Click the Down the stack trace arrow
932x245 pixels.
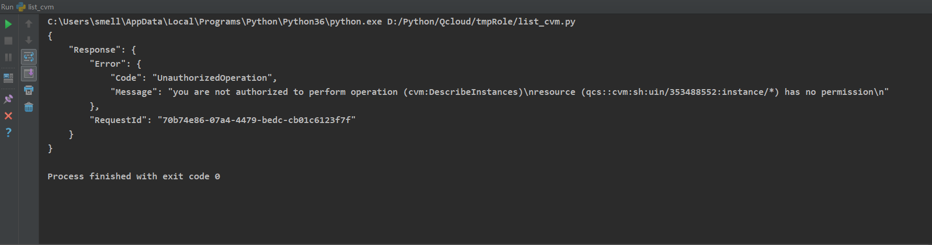[x=29, y=40]
